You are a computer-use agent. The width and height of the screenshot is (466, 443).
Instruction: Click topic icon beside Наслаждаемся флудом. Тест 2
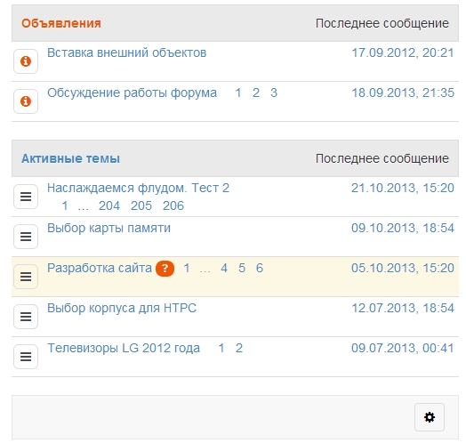pyautogui.click(x=26, y=197)
